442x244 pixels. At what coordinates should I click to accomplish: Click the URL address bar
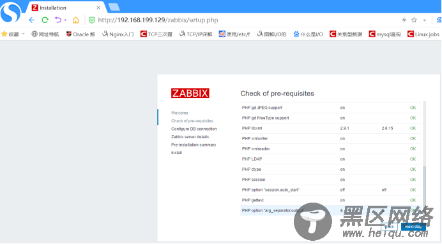pos(158,20)
